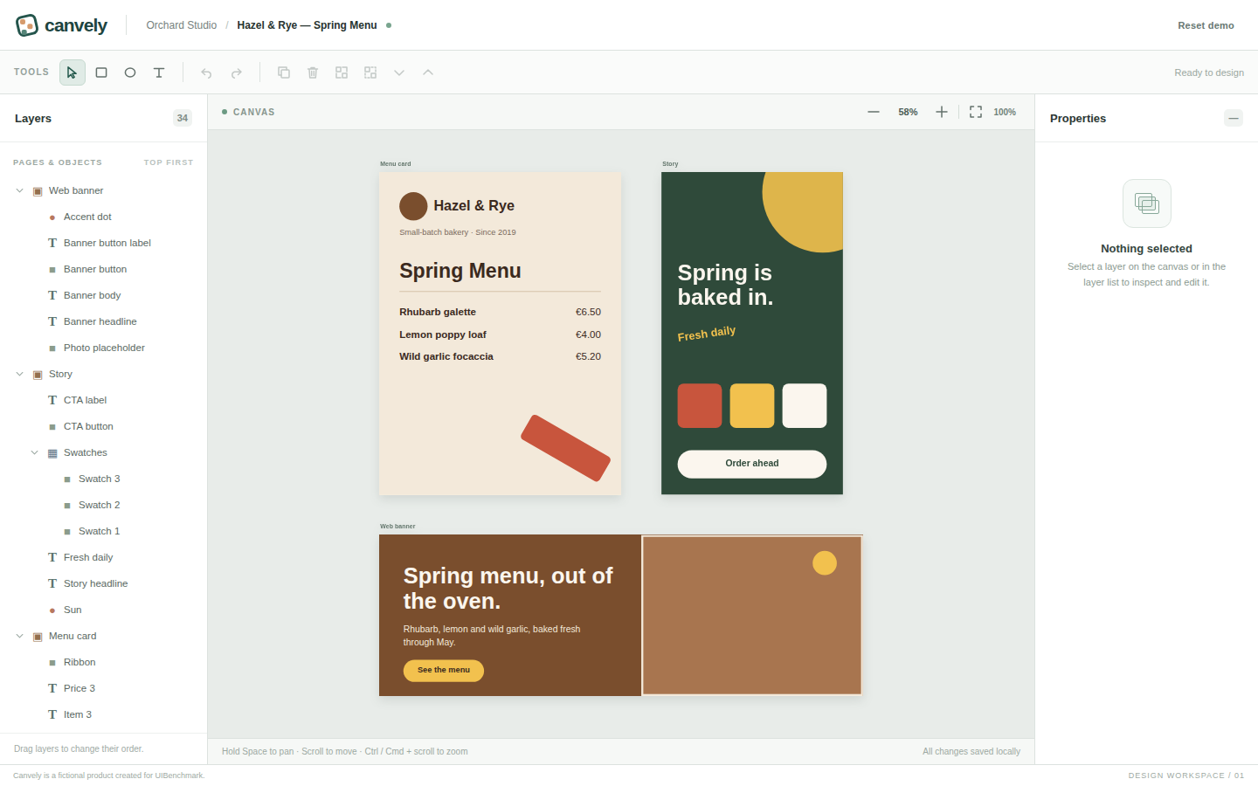Collapse the Story layer group
The height and width of the screenshot is (786, 1258).
[x=19, y=374]
